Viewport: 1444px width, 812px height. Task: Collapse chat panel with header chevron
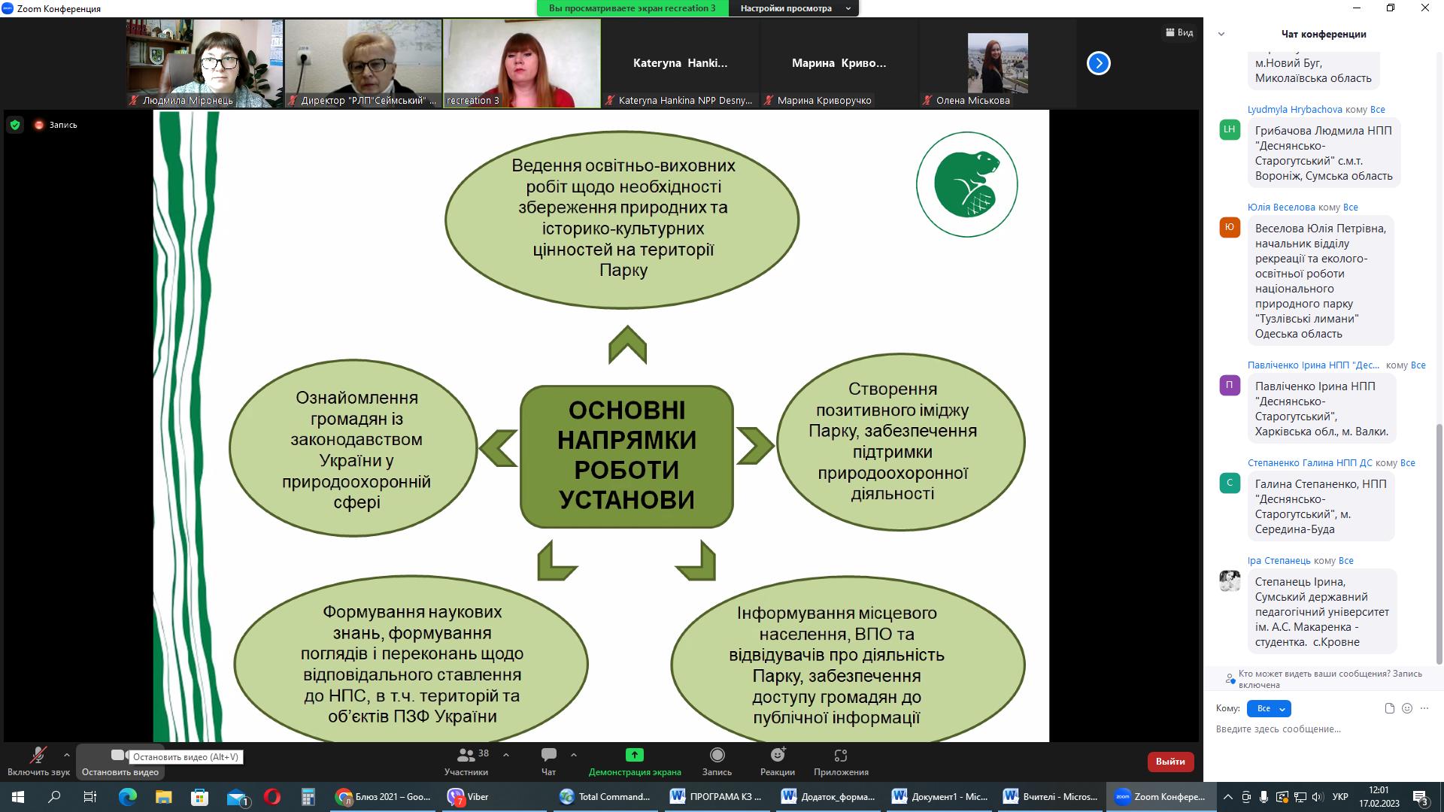coord(1221,34)
